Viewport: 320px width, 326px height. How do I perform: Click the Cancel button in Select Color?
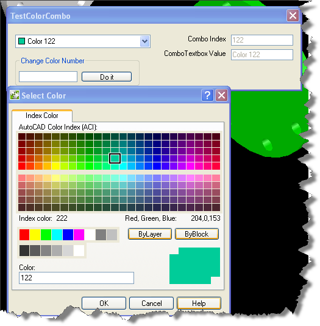pos(151,303)
